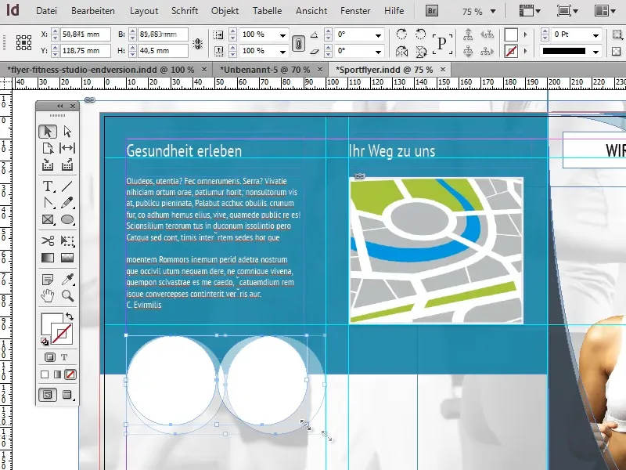Select the Line tool
This screenshot has height=470, width=626.
(67, 186)
